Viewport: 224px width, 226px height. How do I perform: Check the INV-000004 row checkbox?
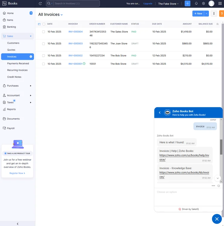pos(43,32)
